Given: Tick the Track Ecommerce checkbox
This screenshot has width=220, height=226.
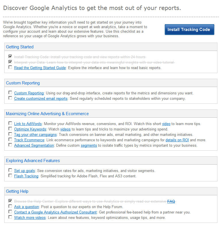Looking at the screenshot, I should [10, 139].
